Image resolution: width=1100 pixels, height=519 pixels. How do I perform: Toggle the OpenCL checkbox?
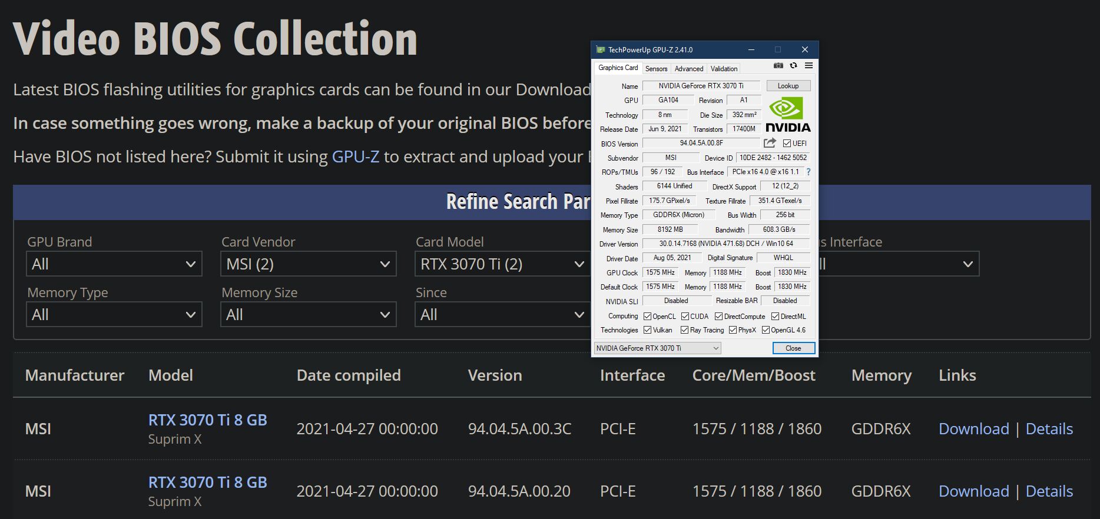click(647, 317)
